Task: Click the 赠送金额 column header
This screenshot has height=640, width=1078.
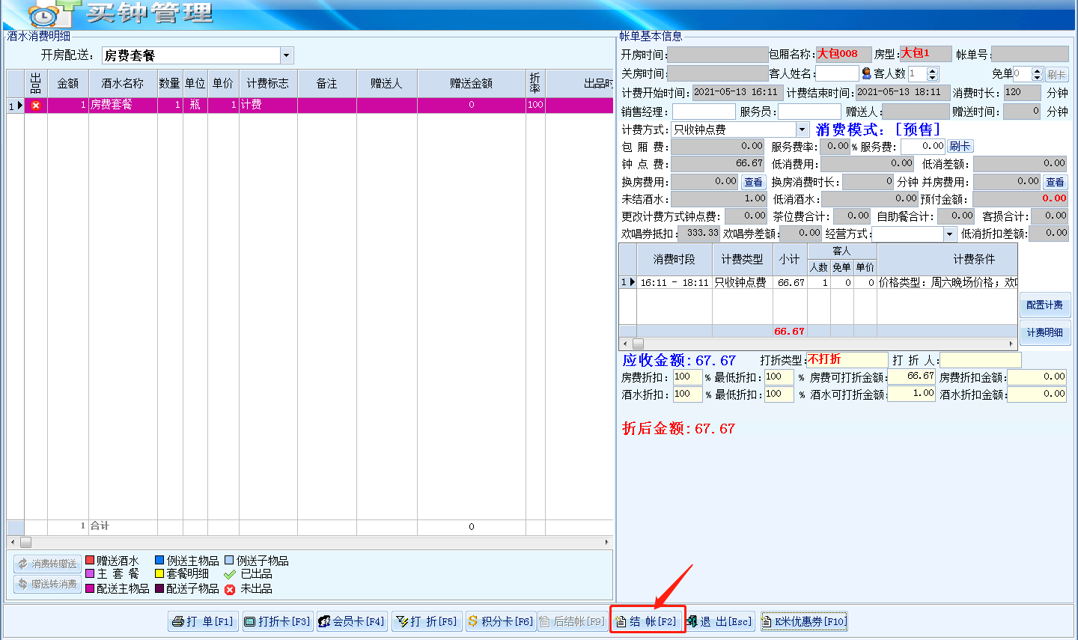Action: pyautogui.click(x=472, y=83)
